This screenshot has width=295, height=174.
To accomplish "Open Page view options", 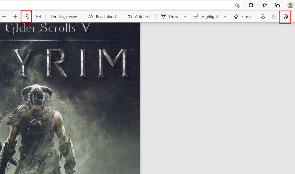I will point(64,17).
